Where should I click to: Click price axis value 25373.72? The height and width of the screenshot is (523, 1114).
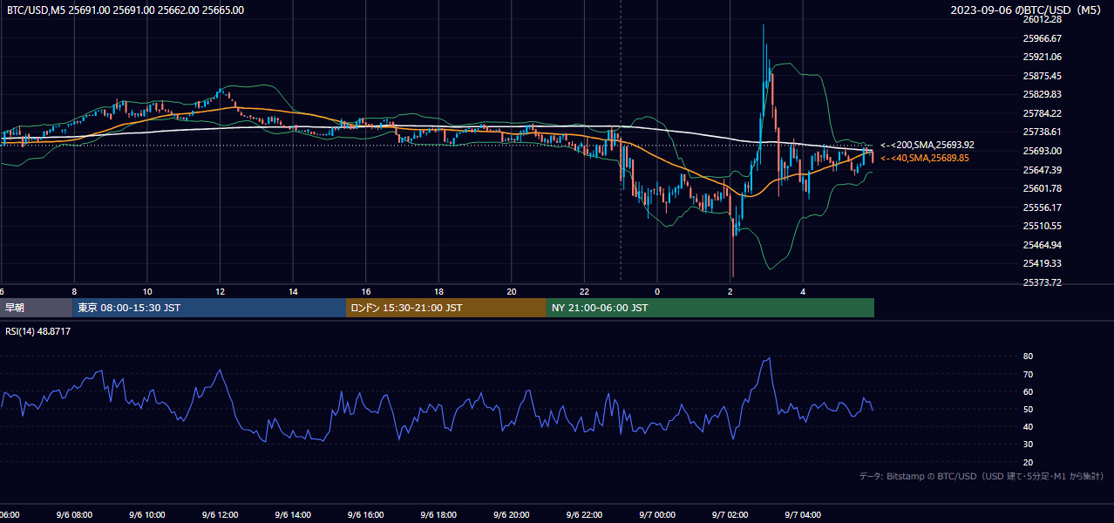pos(1042,282)
